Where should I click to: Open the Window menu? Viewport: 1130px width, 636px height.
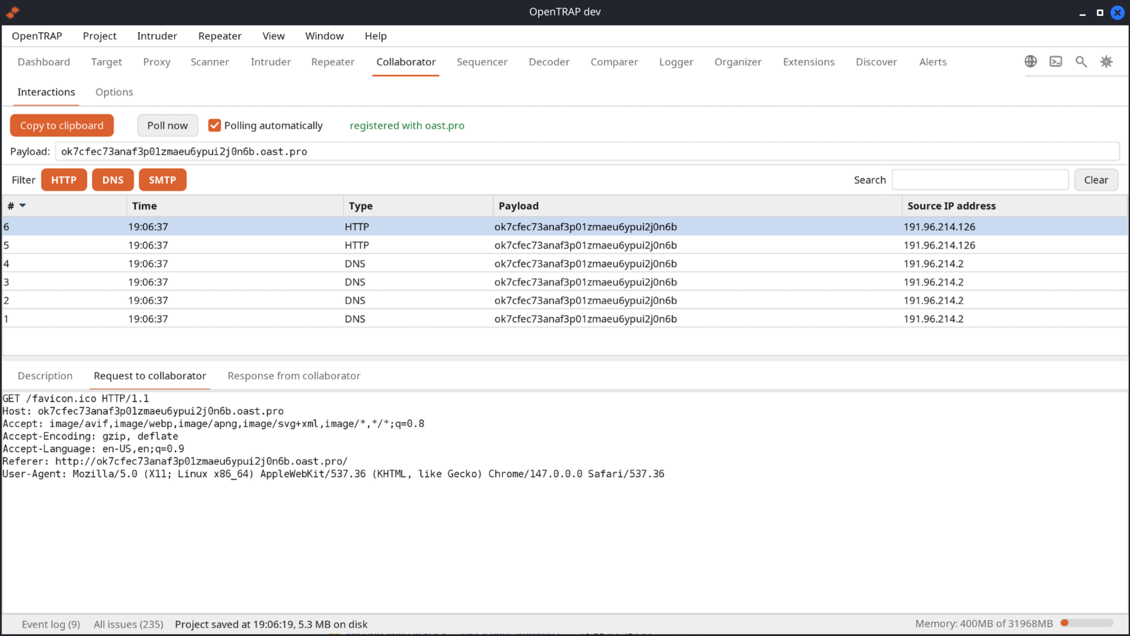(324, 36)
